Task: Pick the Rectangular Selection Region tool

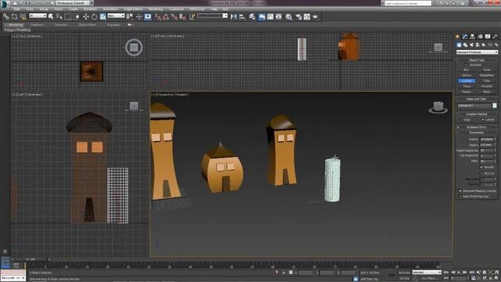Action: [x=68, y=16]
